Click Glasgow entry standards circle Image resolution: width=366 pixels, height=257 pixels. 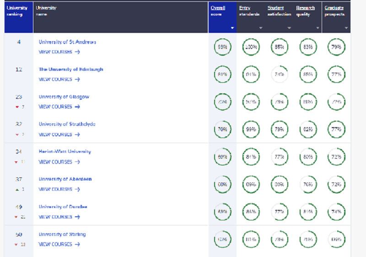click(x=251, y=102)
